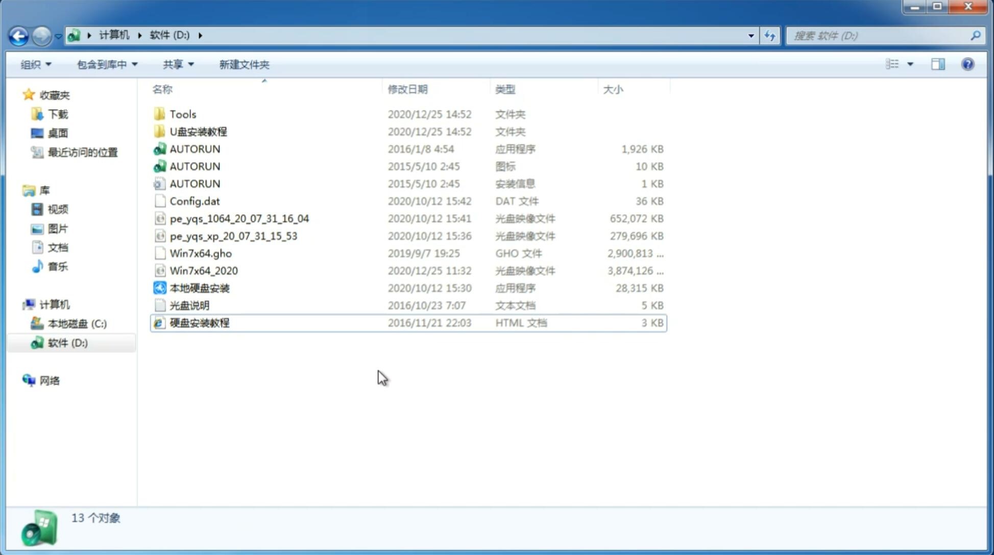994x555 pixels.
Task: Open Win7x64.gho backup file
Action: [201, 253]
